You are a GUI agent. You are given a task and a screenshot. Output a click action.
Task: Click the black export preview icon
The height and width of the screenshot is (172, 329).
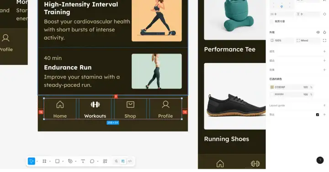[318, 115]
